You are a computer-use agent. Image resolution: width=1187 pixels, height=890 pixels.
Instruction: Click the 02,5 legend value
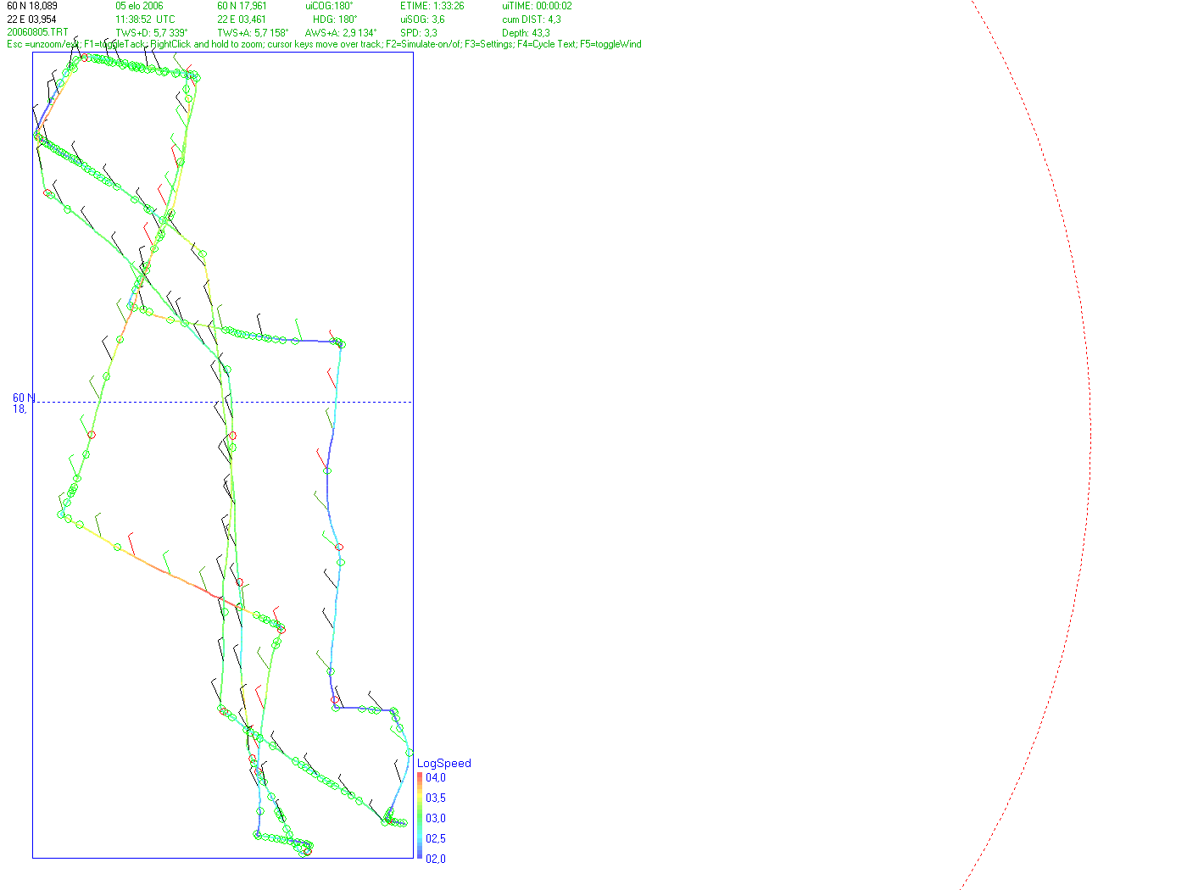click(436, 839)
